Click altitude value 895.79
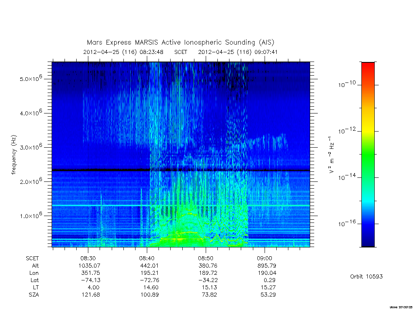This screenshot has height=309, width=413. pyautogui.click(x=267, y=266)
